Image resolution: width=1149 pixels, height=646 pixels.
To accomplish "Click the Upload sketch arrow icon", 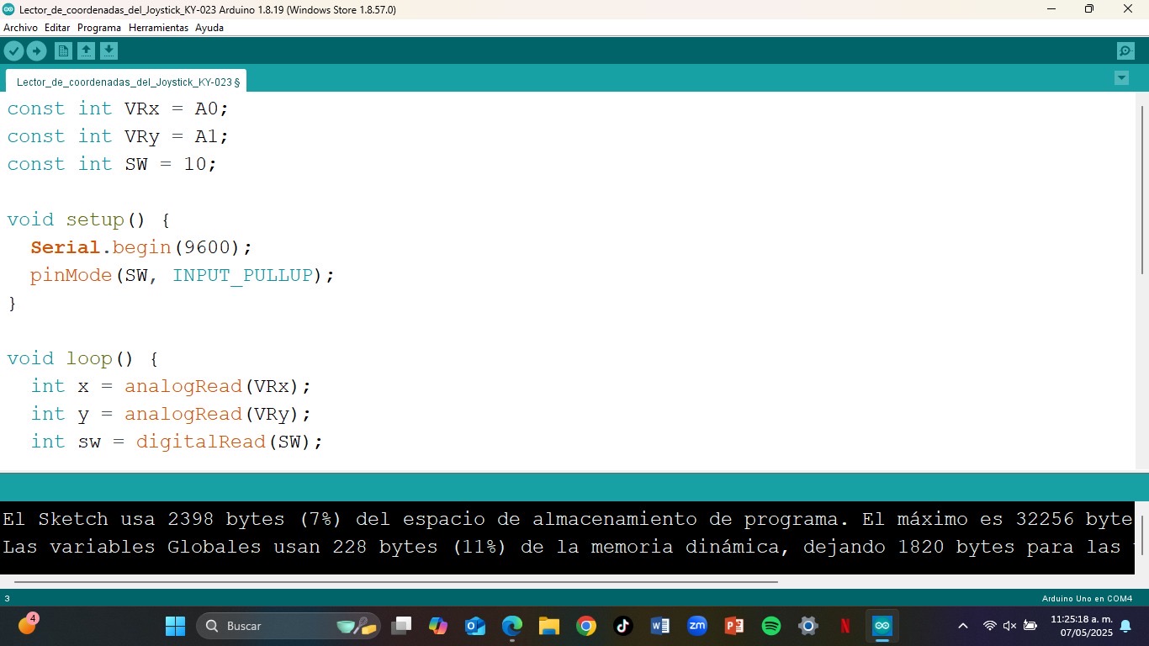I will [36, 51].
